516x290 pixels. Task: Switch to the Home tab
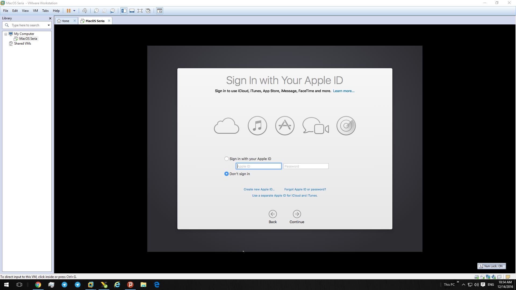coord(65,21)
